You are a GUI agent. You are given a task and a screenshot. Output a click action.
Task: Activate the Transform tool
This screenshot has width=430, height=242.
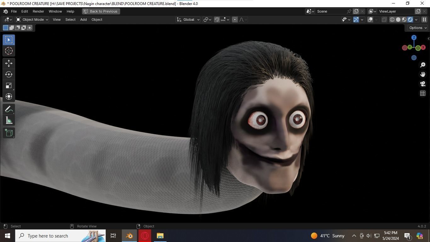(9, 96)
